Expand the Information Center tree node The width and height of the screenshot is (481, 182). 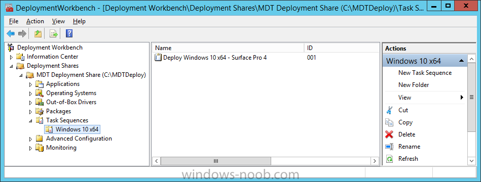[x=11, y=57]
